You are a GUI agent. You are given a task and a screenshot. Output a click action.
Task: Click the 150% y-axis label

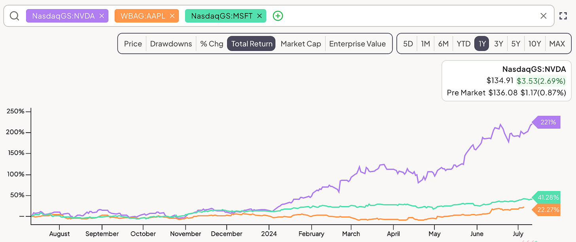click(16, 153)
